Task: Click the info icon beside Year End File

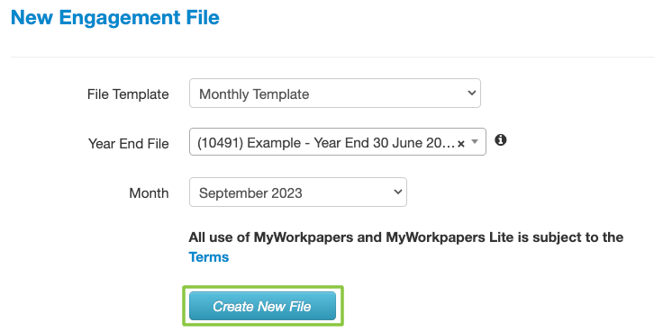Action: 501,140
